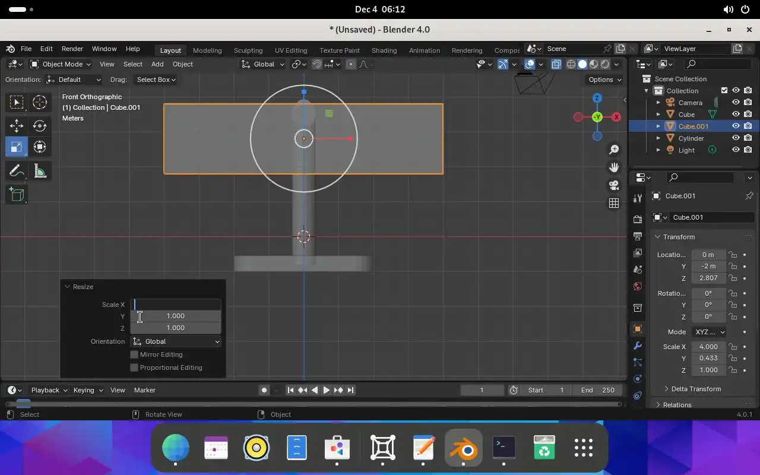Disable Cube render camera icon in outliner
Viewport: 760px width, 475px height.
748,114
